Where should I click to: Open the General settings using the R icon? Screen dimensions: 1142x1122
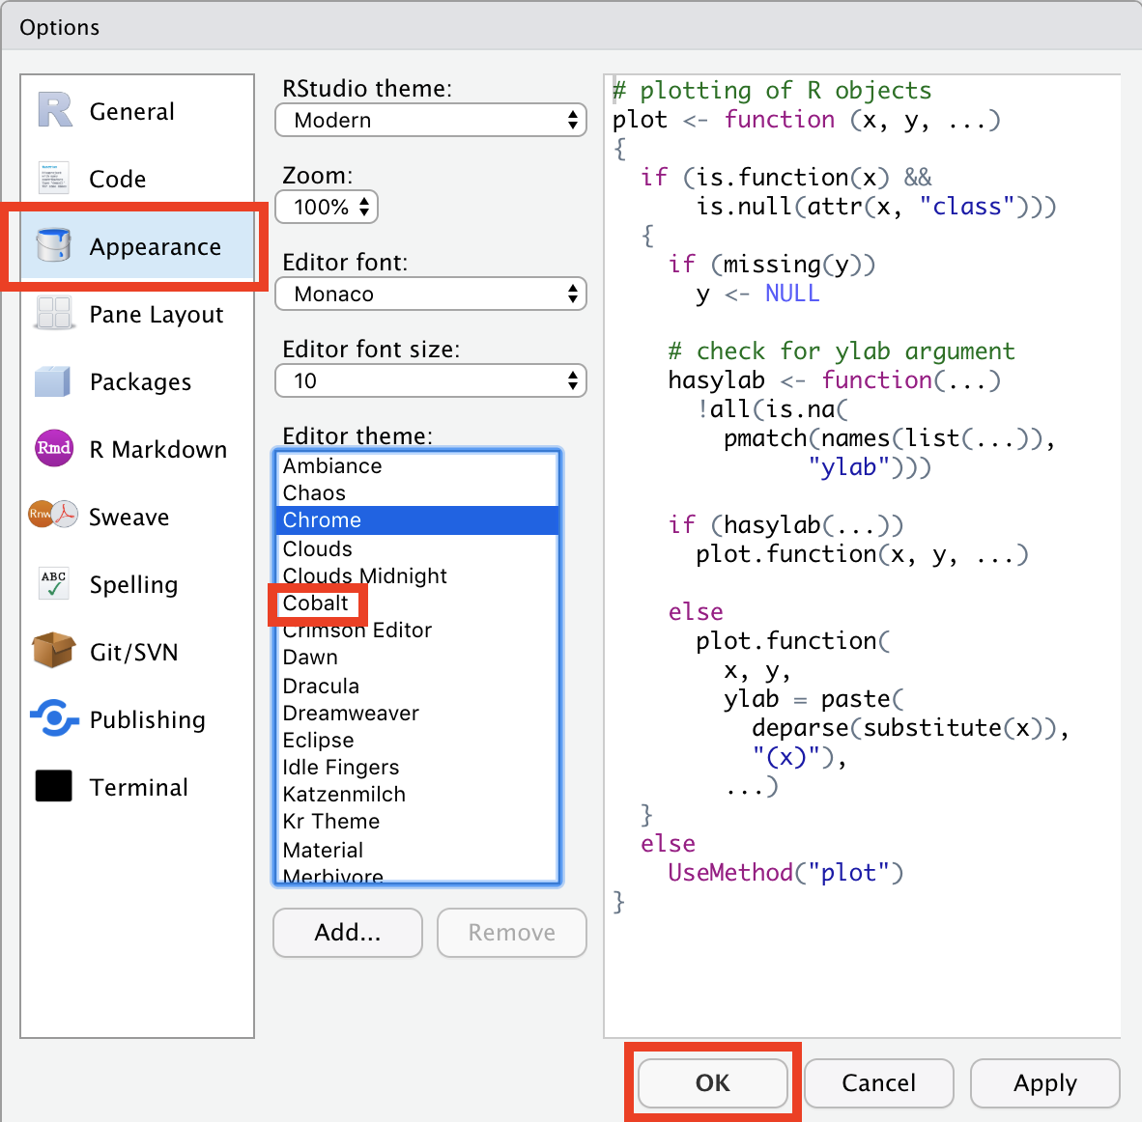pos(53,109)
